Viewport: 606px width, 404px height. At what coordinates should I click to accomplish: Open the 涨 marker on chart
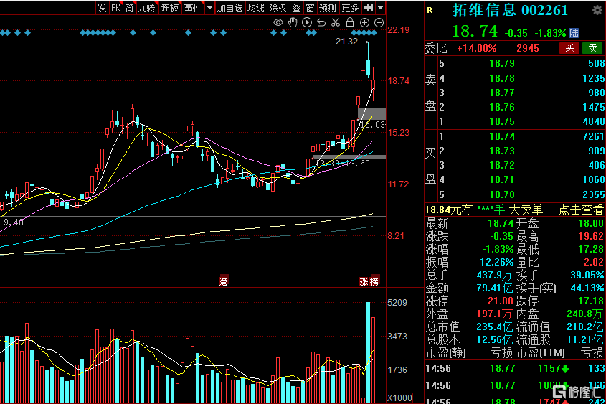[364, 281]
